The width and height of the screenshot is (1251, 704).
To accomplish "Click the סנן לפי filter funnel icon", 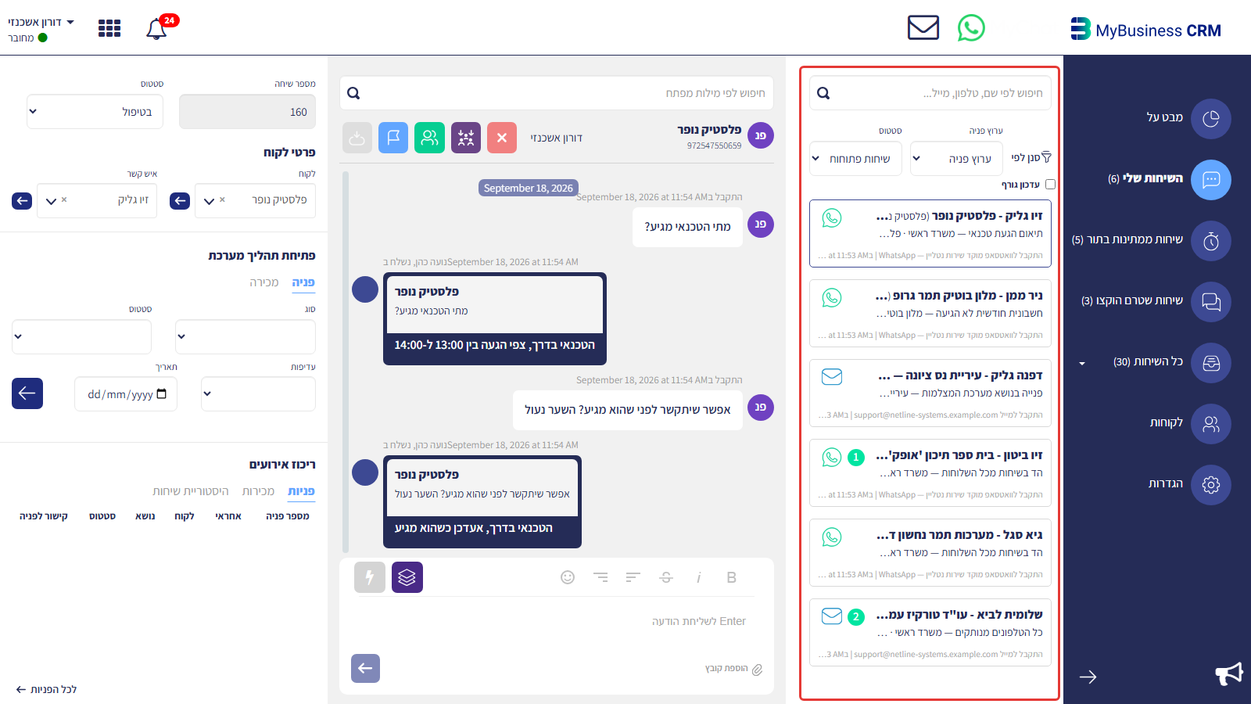I will point(1047,157).
